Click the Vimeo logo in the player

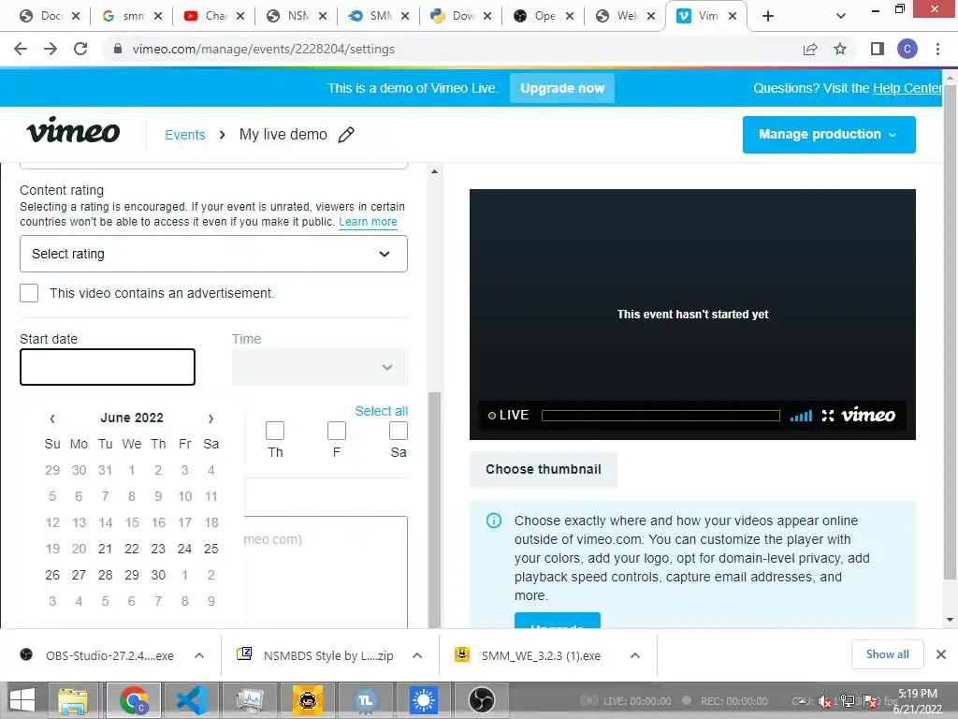(x=868, y=415)
